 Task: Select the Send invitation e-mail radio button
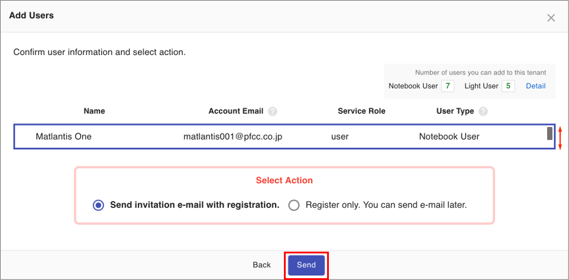pos(98,205)
